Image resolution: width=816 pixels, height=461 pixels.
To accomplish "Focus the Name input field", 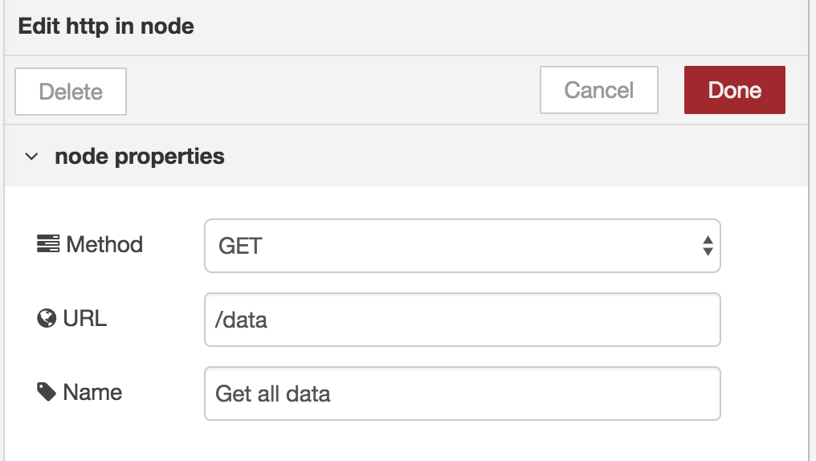I will tap(462, 394).
